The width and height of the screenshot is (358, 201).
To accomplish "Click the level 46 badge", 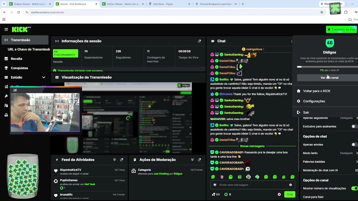I will [x=330, y=43].
